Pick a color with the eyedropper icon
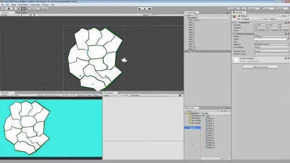This screenshot has height=163, width=290. pyautogui.click(x=288, y=39)
